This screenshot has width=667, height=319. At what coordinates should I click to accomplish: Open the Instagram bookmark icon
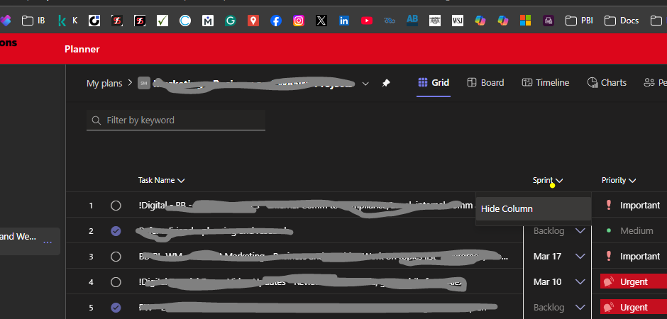pyautogui.click(x=299, y=21)
